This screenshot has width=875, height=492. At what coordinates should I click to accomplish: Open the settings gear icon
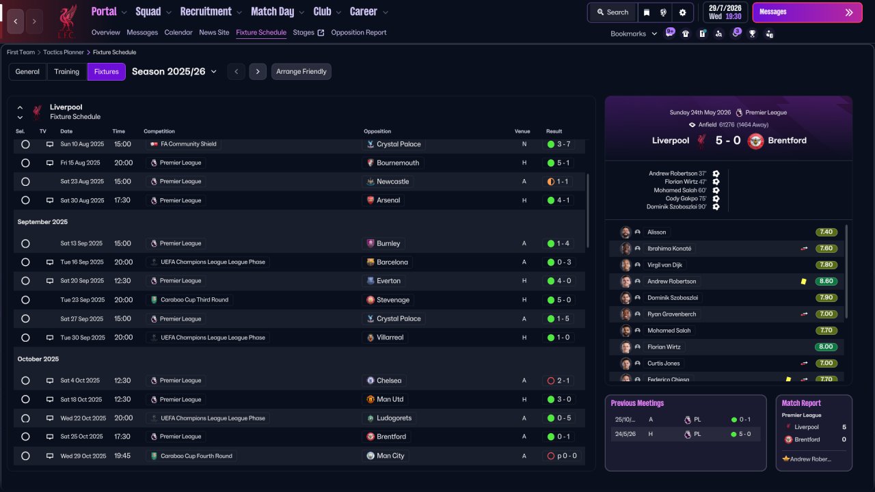[682, 12]
